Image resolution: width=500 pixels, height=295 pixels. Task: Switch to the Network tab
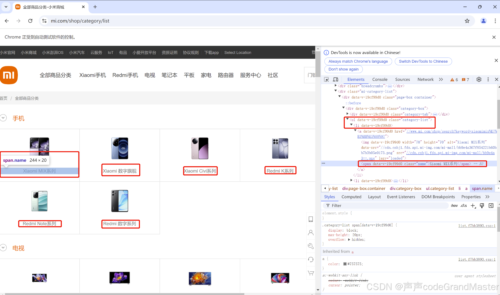pos(425,79)
